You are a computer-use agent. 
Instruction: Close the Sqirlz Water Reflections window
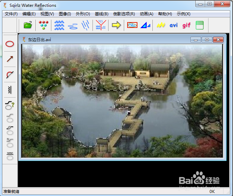222,4
